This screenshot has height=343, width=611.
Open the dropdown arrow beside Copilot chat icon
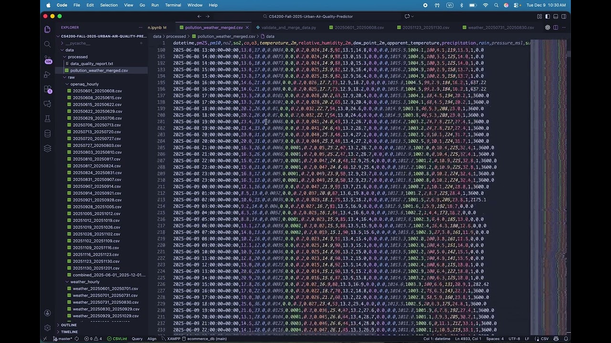(413, 16)
